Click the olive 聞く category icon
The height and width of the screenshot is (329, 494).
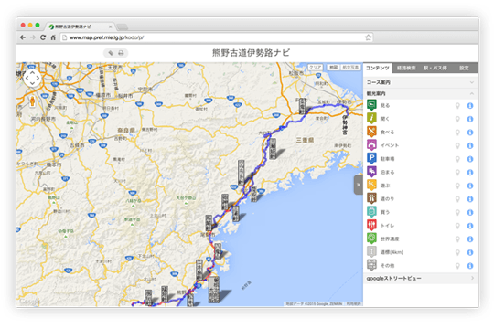[x=371, y=119]
